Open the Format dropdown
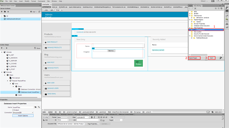Screen dimensions: 229x128 click(x=63, y=117)
